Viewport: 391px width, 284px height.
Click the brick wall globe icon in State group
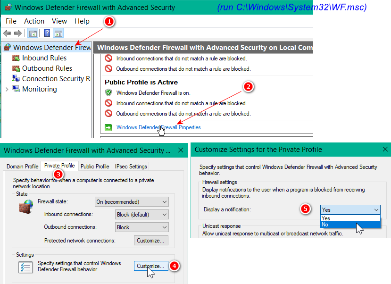pos(26,207)
